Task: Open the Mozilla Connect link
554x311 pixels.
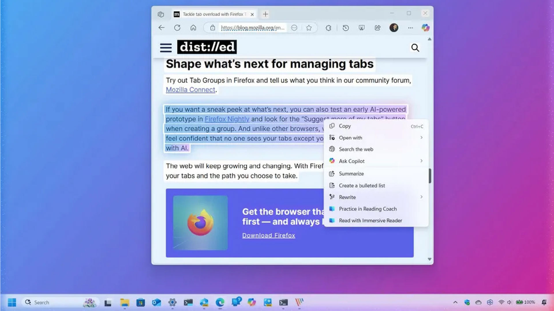Action: pos(190,90)
